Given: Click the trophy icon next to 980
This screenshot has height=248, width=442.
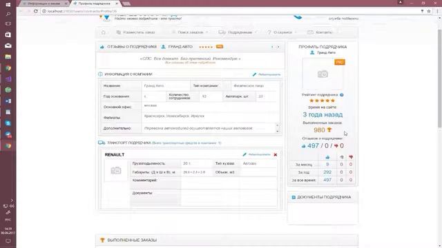Looking at the screenshot, I should coord(329,130).
